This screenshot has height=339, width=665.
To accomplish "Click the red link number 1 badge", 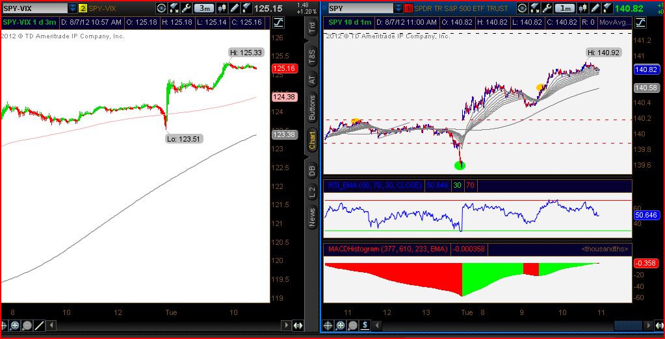I will (409, 8).
